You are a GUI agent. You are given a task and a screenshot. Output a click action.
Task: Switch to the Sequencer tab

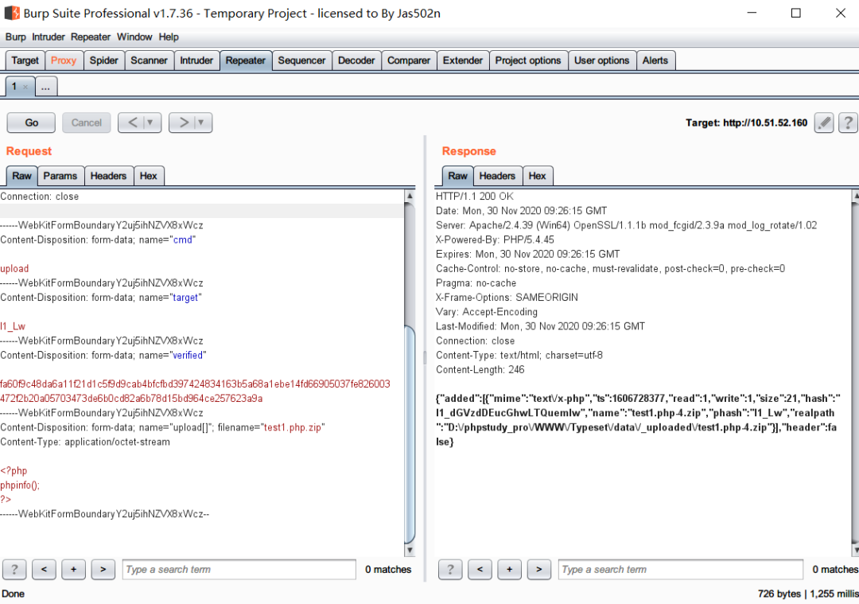[x=301, y=60]
